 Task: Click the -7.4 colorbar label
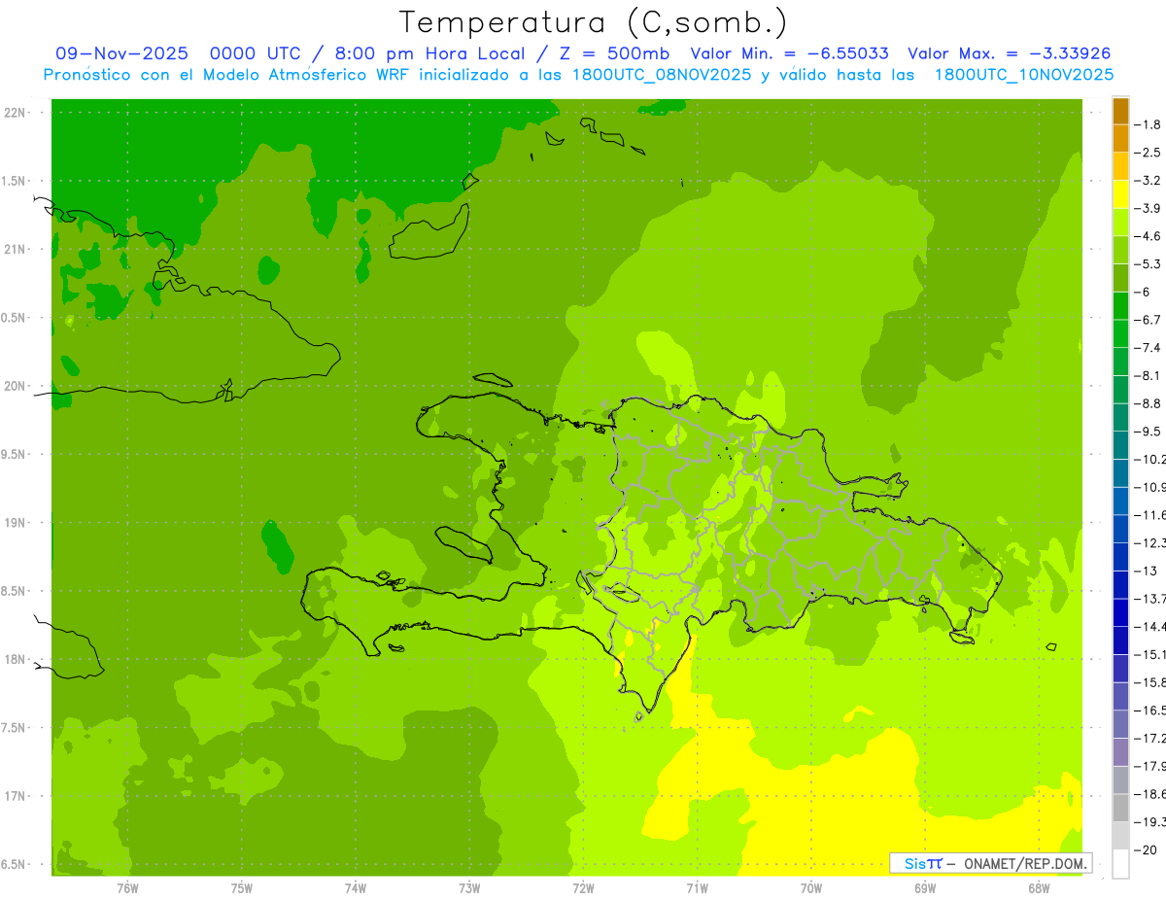(x=1148, y=348)
